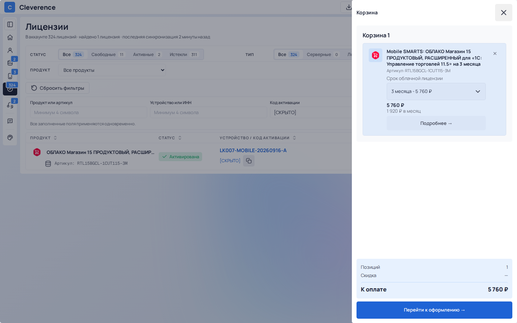This screenshot has height=323, width=517.
Task: Focus the Продукт или артикул search field
Action: pyautogui.click(x=89, y=112)
